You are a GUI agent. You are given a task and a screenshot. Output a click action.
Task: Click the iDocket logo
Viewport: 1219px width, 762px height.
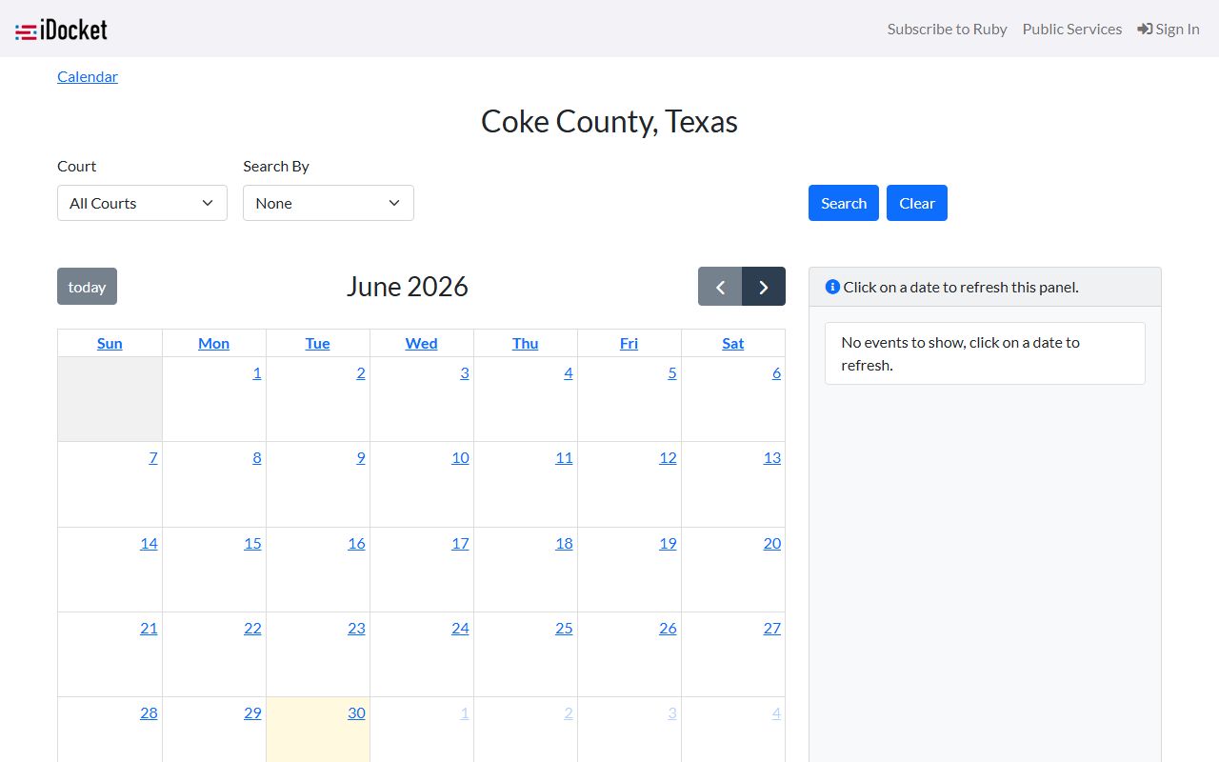(x=61, y=30)
